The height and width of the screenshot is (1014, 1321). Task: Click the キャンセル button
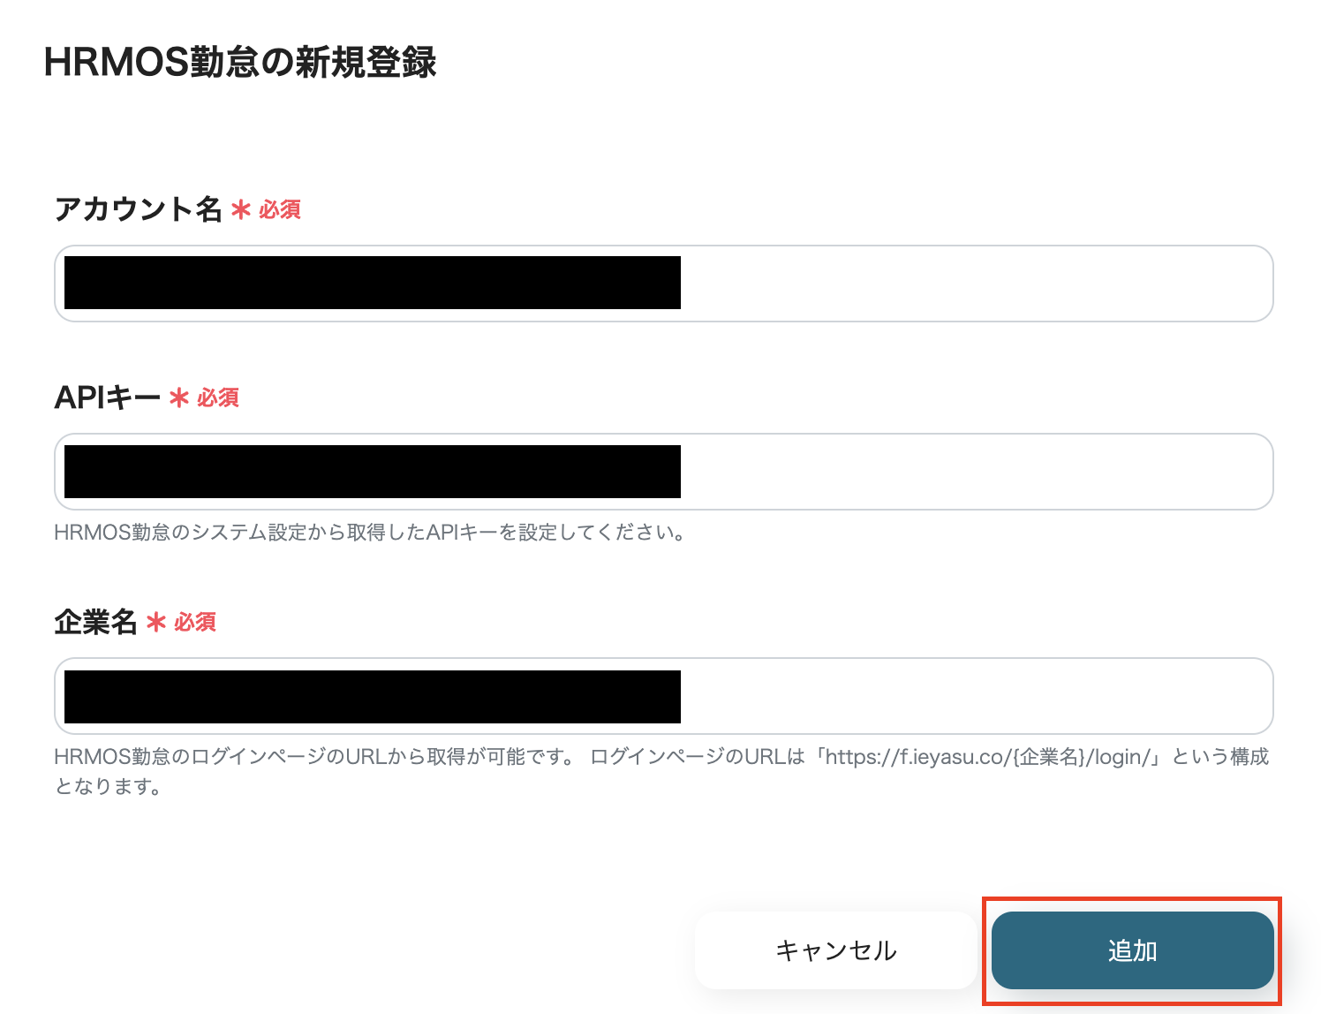coord(835,950)
